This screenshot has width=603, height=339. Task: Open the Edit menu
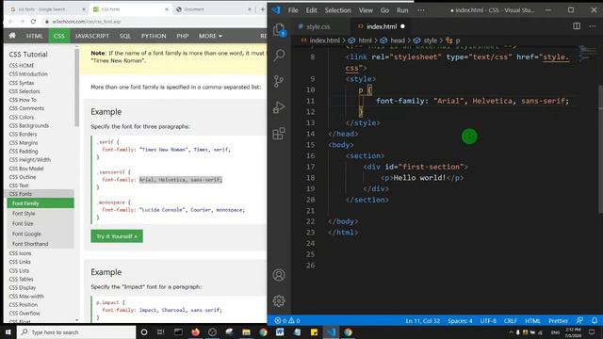(311, 10)
